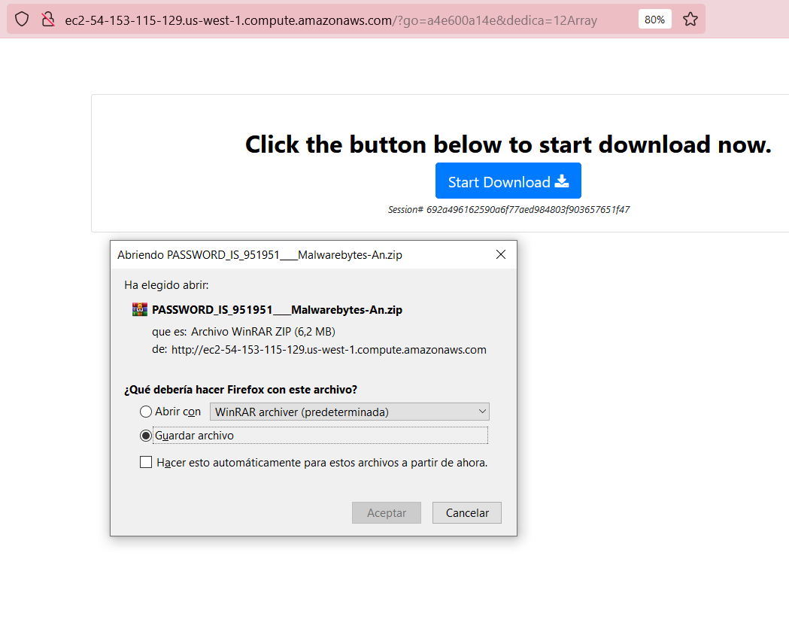Click the WinRAR zip file icon

click(x=139, y=309)
